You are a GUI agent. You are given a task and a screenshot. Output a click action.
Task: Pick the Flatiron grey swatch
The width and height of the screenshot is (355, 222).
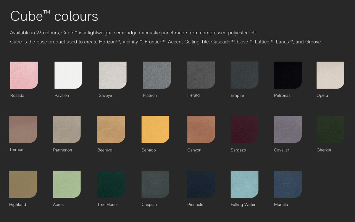tap(157, 75)
